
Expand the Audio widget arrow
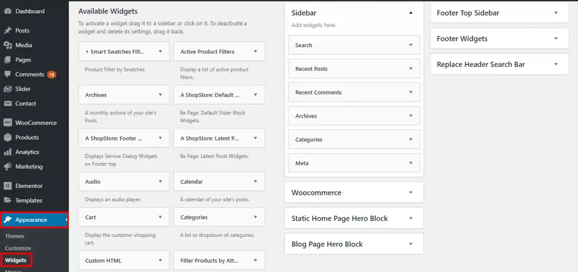pyautogui.click(x=160, y=182)
